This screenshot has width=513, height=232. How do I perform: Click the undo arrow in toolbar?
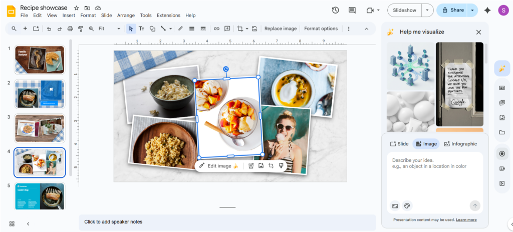pyautogui.click(x=49, y=29)
